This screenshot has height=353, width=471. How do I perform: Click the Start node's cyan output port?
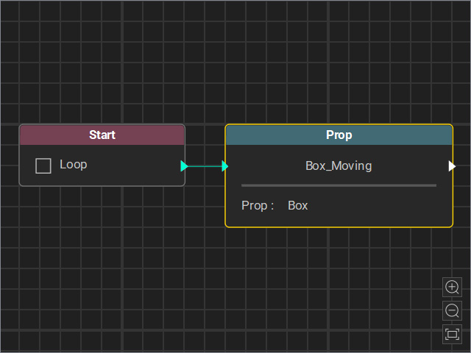184,166
